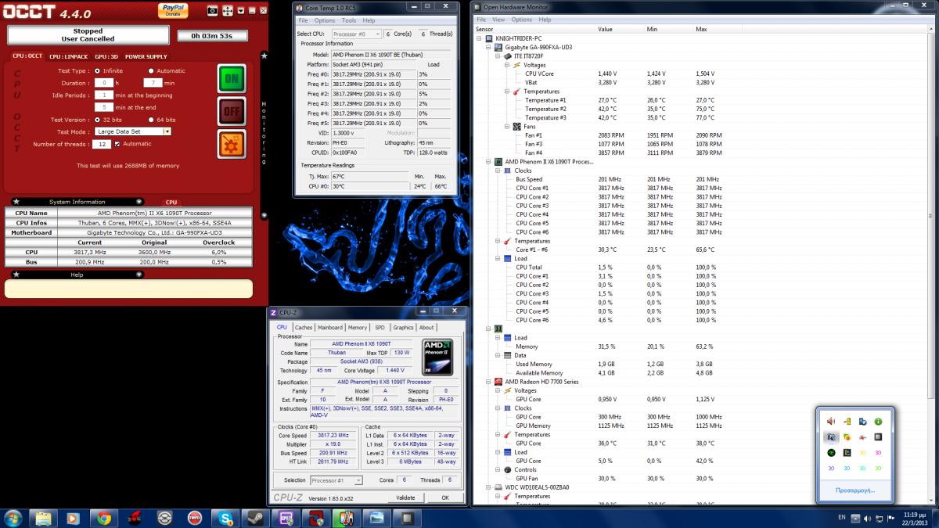The width and height of the screenshot is (939, 528).
Task: Switch to the GPU : 3D tab
Action: (x=106, y=56)
